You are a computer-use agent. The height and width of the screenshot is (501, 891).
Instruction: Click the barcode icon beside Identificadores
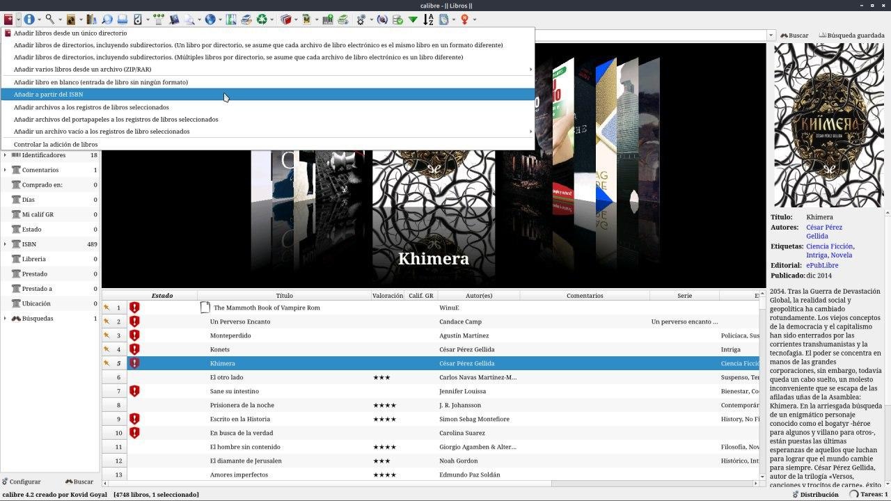click(16, 155)
